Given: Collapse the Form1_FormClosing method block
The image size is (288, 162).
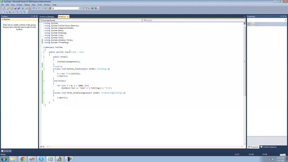Looking at the screenshot, I should [44, 93].
